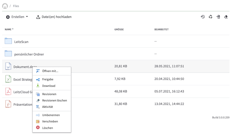Click date 28.05.2021, 11:07:51

[x=169, y=66]
